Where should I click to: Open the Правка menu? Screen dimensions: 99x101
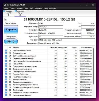point(13,8)
